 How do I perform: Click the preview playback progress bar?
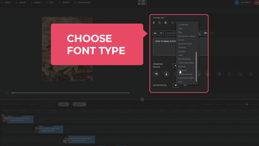point(71,93)
